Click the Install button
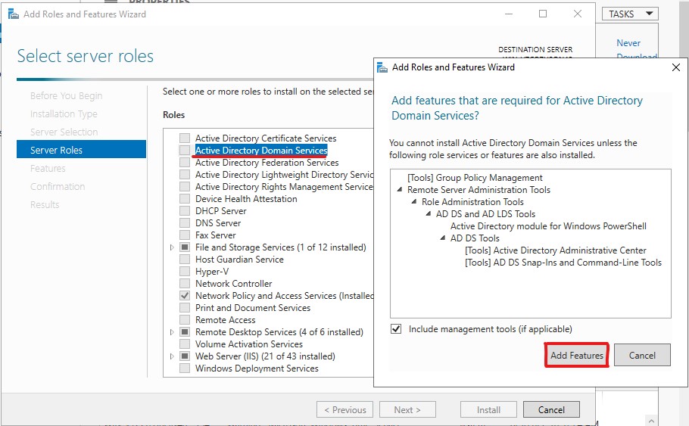This screenshot has height=426, width=689. [488, 410]
